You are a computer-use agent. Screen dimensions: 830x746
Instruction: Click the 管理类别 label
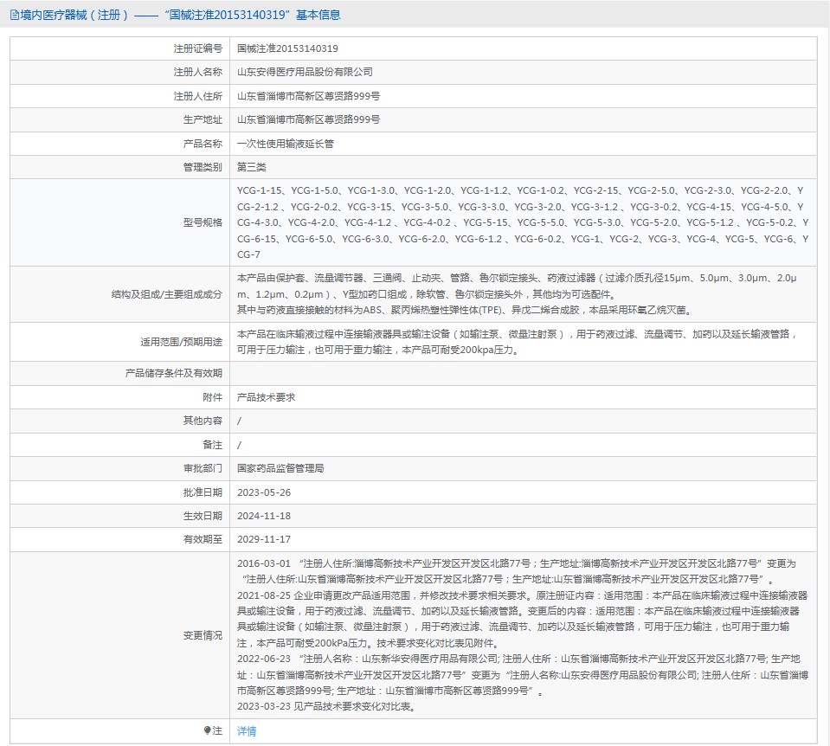click(x=203, y=167)
